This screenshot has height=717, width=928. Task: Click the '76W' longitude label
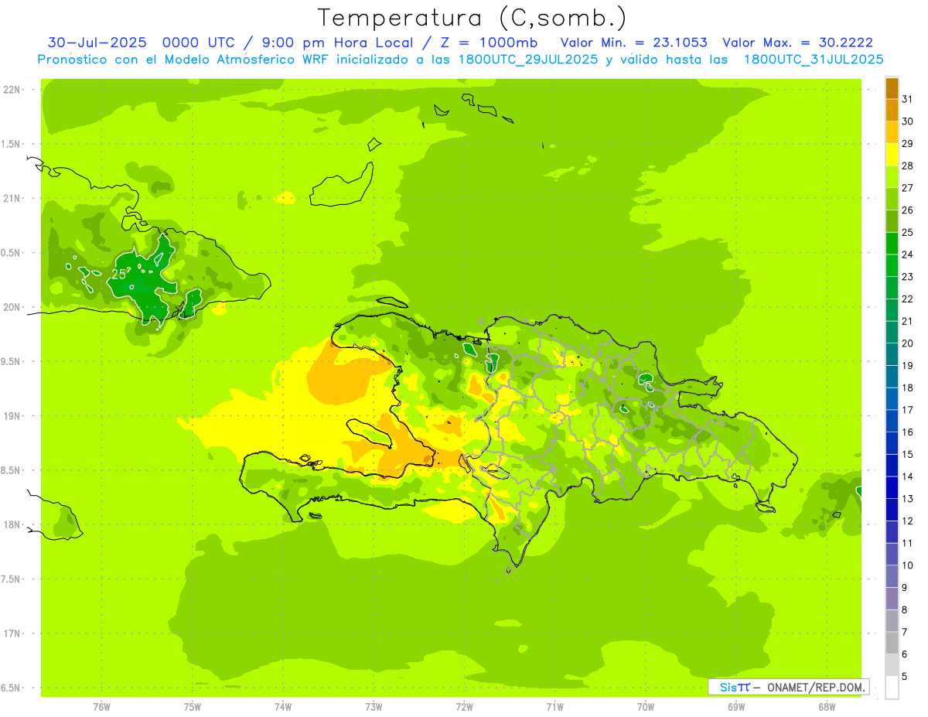(101, 707)
